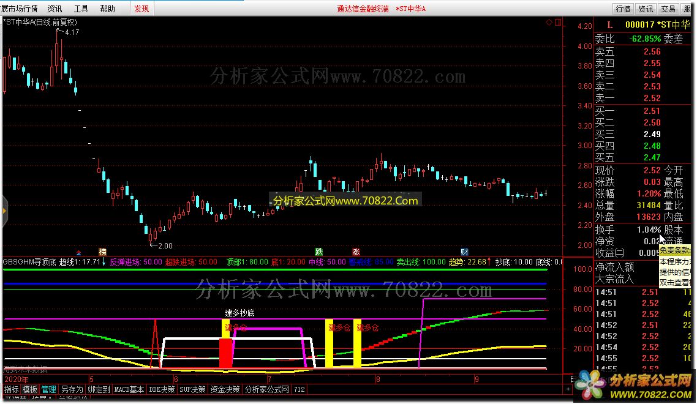Click the green 跌 event marker
This screenshot has height=404, width=697.
(318, 252)
